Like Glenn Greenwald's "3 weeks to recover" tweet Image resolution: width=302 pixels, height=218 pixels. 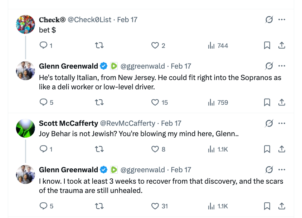tap(155, 206)
